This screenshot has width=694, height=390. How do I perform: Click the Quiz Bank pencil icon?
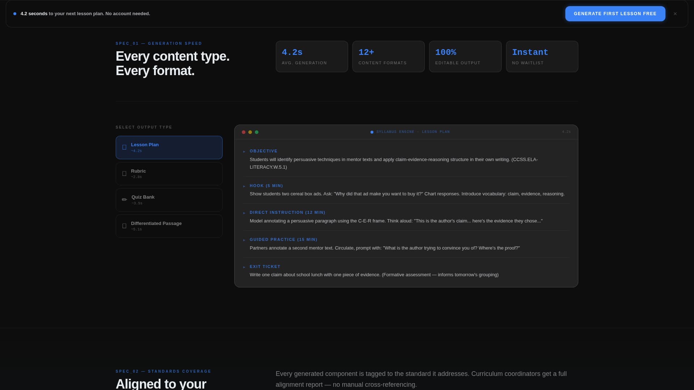pyautogui.click(x=124, y=200)
